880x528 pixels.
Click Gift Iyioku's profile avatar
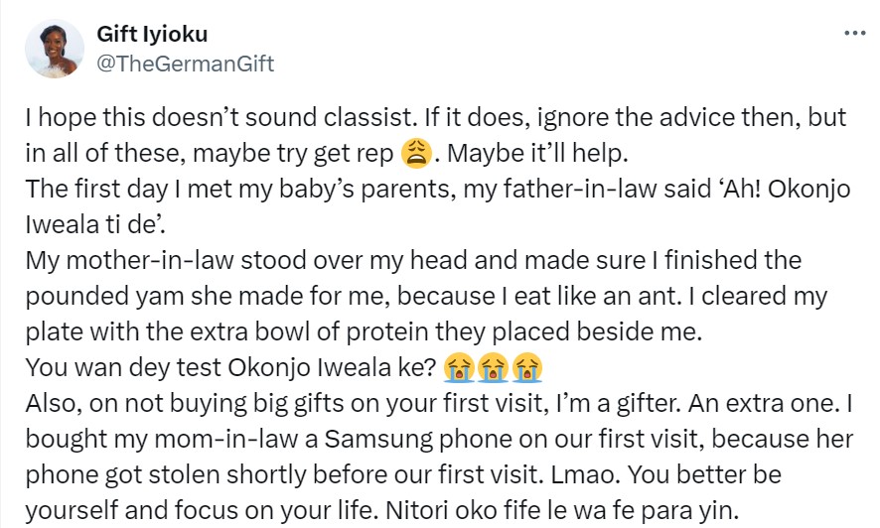[x=56, y=49]
